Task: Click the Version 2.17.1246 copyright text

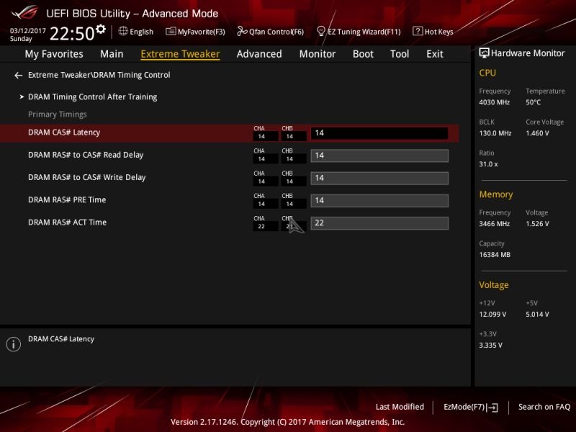Action: click(287, 422)
